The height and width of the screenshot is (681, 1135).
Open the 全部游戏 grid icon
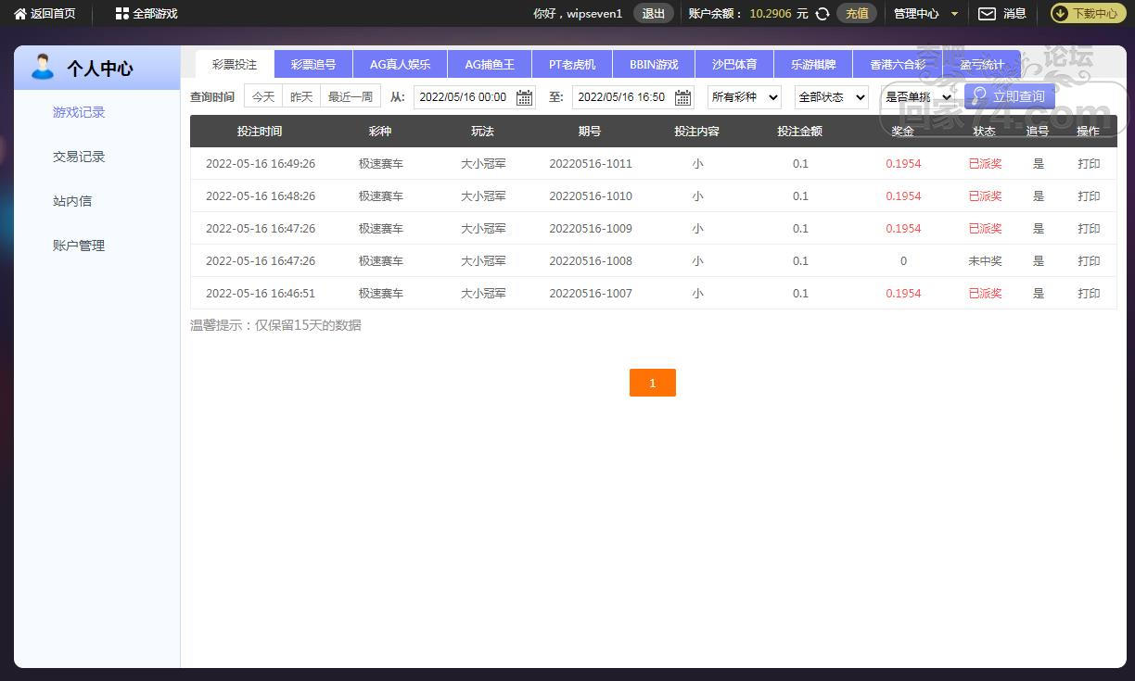pos(122,14)
